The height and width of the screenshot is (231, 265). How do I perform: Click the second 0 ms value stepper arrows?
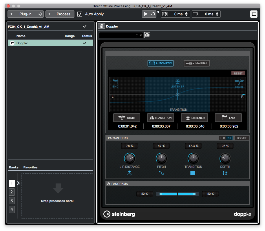[217, 14]
